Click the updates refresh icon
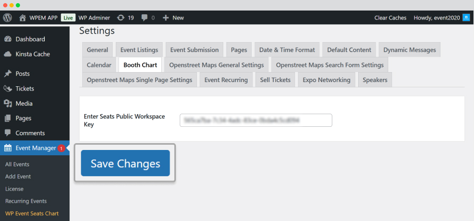This screenshot has height=221, width=474. pos(121,18)
